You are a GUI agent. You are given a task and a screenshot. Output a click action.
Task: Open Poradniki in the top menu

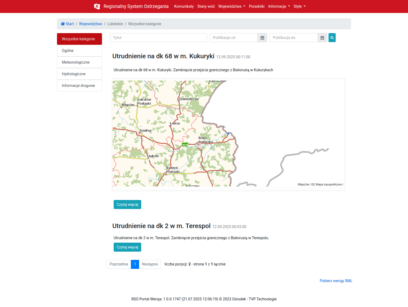point(257,6)
